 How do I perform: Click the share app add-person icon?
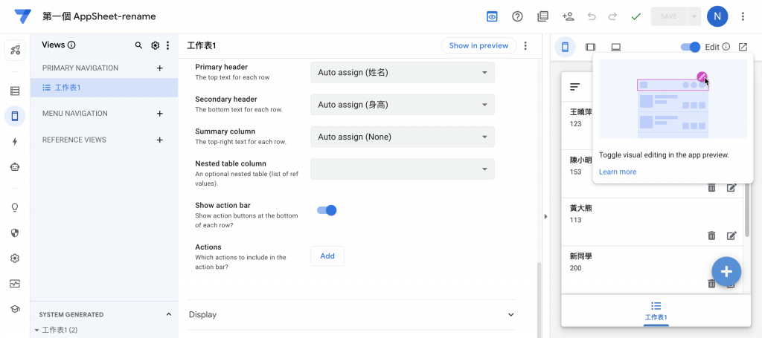pos(568,16)
